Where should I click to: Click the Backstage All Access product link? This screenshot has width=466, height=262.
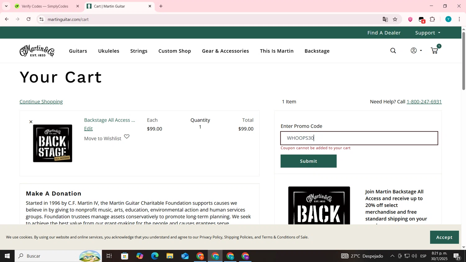pyautogui.click(x=109, y=120)
